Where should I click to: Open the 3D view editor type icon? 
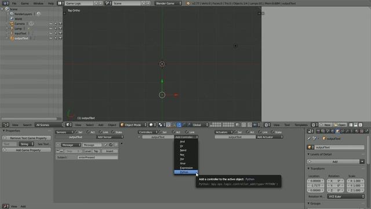68,125
